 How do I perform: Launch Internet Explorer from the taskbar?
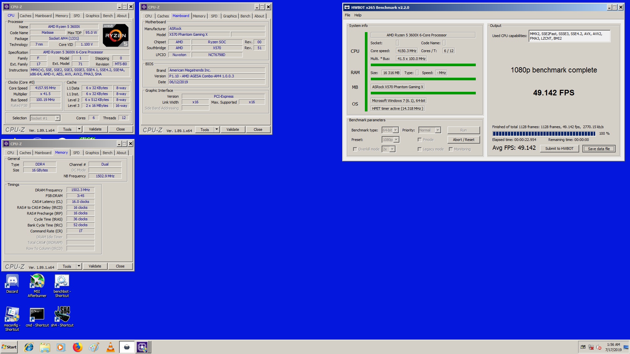point(29,347)
